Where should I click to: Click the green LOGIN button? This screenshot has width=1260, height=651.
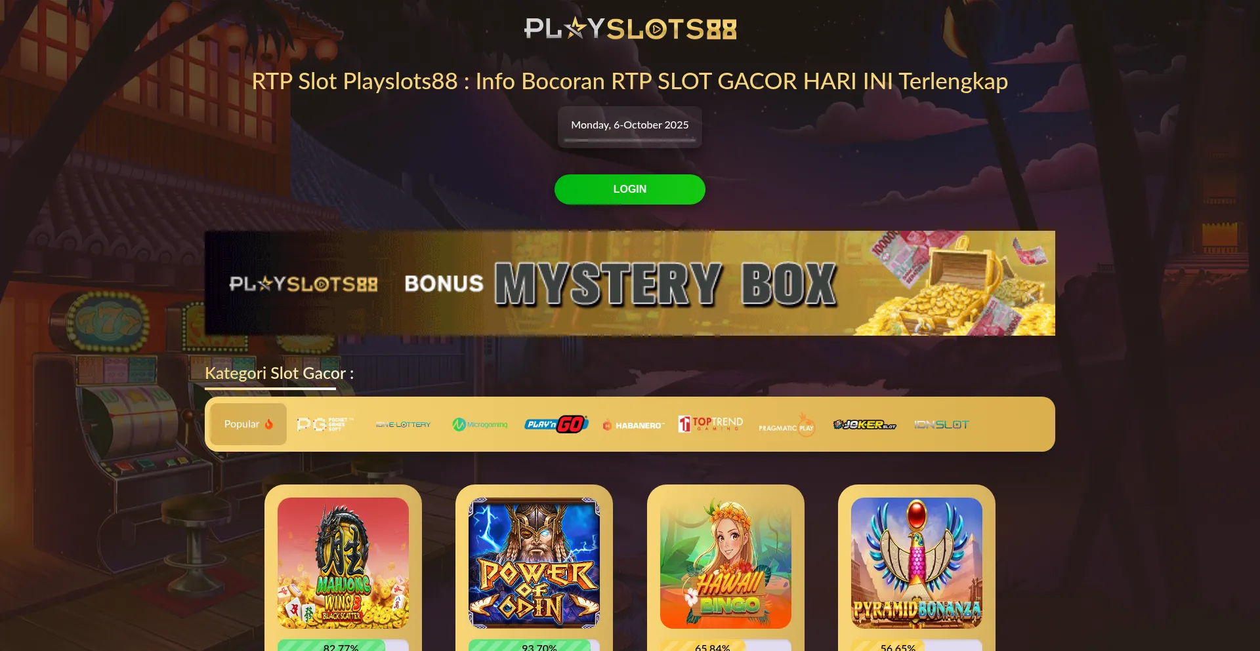630,189
